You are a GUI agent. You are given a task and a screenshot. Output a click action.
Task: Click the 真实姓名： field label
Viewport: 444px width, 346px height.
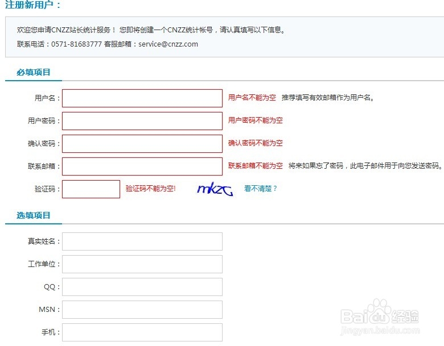click(44, 241)
